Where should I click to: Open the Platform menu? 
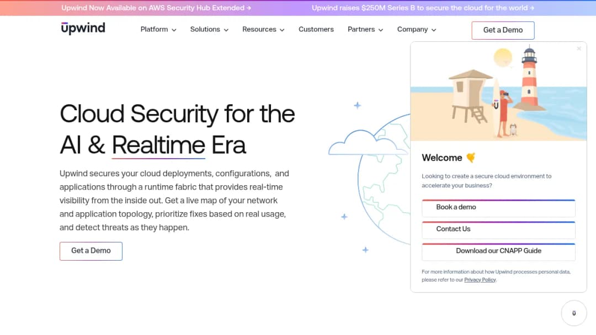click(154, 30)
